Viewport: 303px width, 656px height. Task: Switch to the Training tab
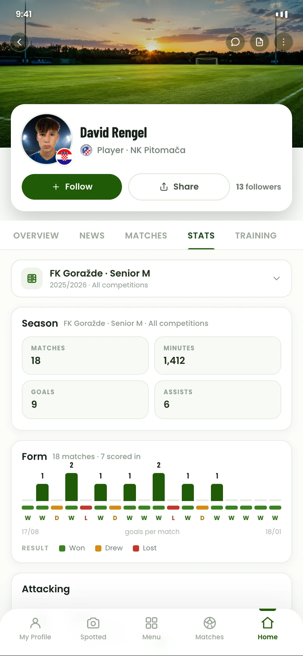[x=256, y=236]
